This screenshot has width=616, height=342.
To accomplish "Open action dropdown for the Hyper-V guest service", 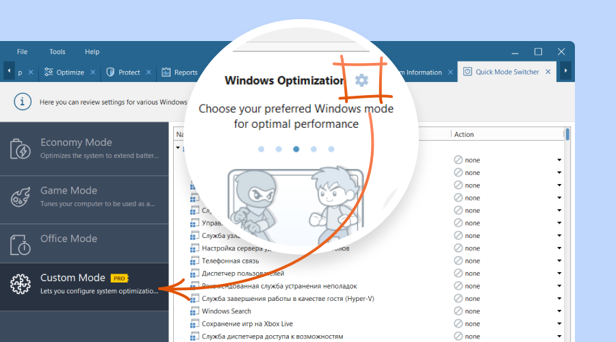I will point(559,298).
